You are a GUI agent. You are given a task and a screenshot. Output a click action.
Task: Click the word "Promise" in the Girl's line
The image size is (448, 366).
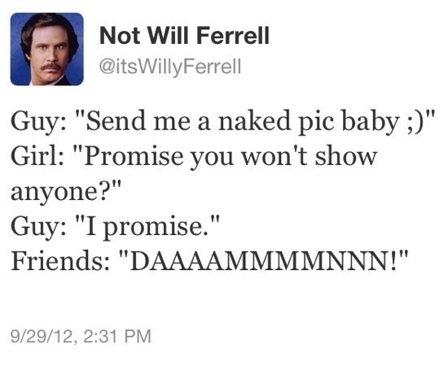point(134,156)
